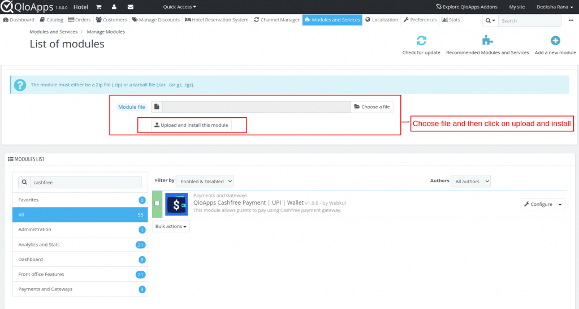Click the blue question mark help icon
The width and height of the screenshot is (579, 309).
[20, 85]
